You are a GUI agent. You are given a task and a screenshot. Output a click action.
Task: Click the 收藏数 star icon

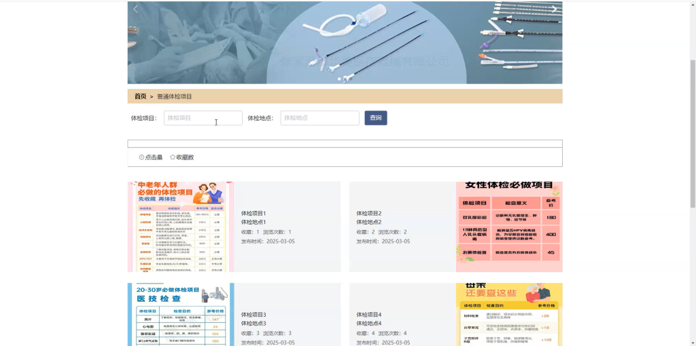tap(173, 157)
